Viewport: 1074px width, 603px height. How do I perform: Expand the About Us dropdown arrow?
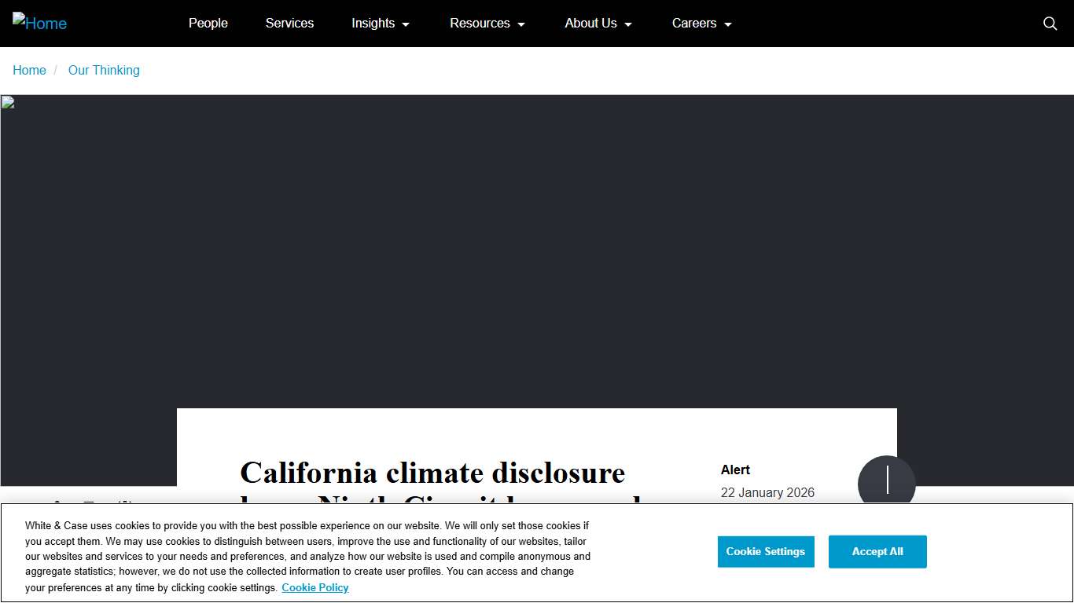tap(627, 24)
